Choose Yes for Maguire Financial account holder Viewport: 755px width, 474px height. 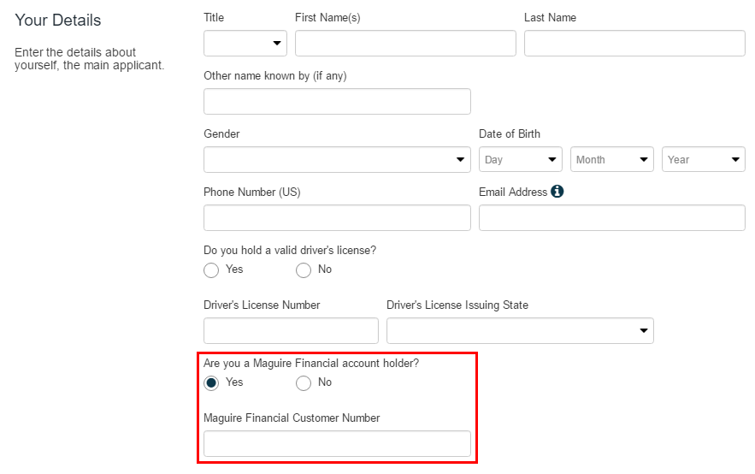click(x=211, y=383)
